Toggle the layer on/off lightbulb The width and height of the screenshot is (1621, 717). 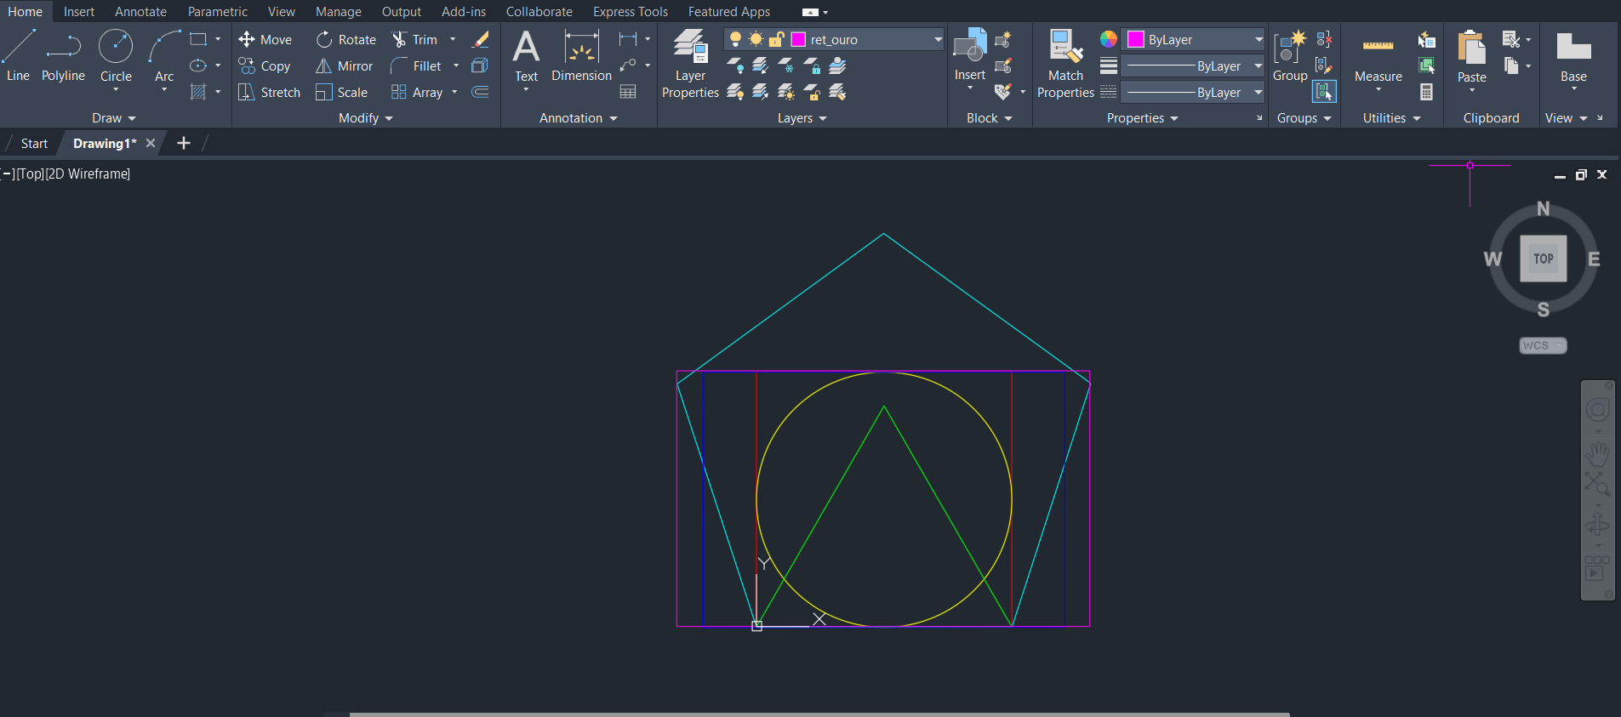[735, 40]
